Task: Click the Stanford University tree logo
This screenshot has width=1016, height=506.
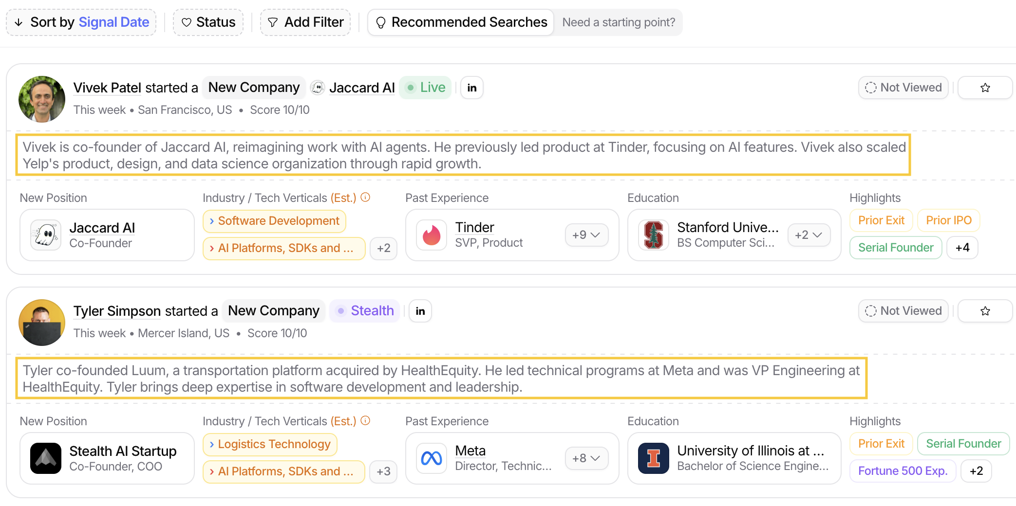Action: tap(653, 235)
